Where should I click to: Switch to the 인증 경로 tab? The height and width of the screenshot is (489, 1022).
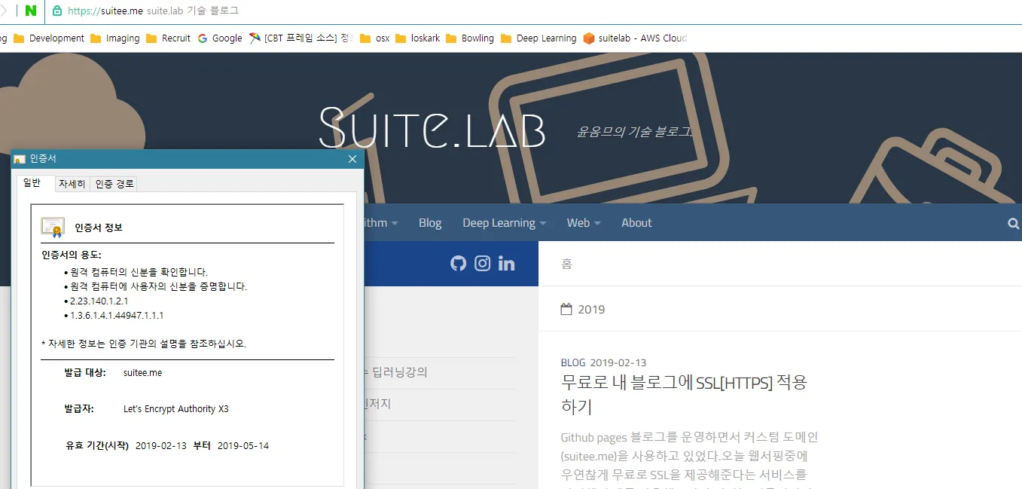(x=114, y=184)
